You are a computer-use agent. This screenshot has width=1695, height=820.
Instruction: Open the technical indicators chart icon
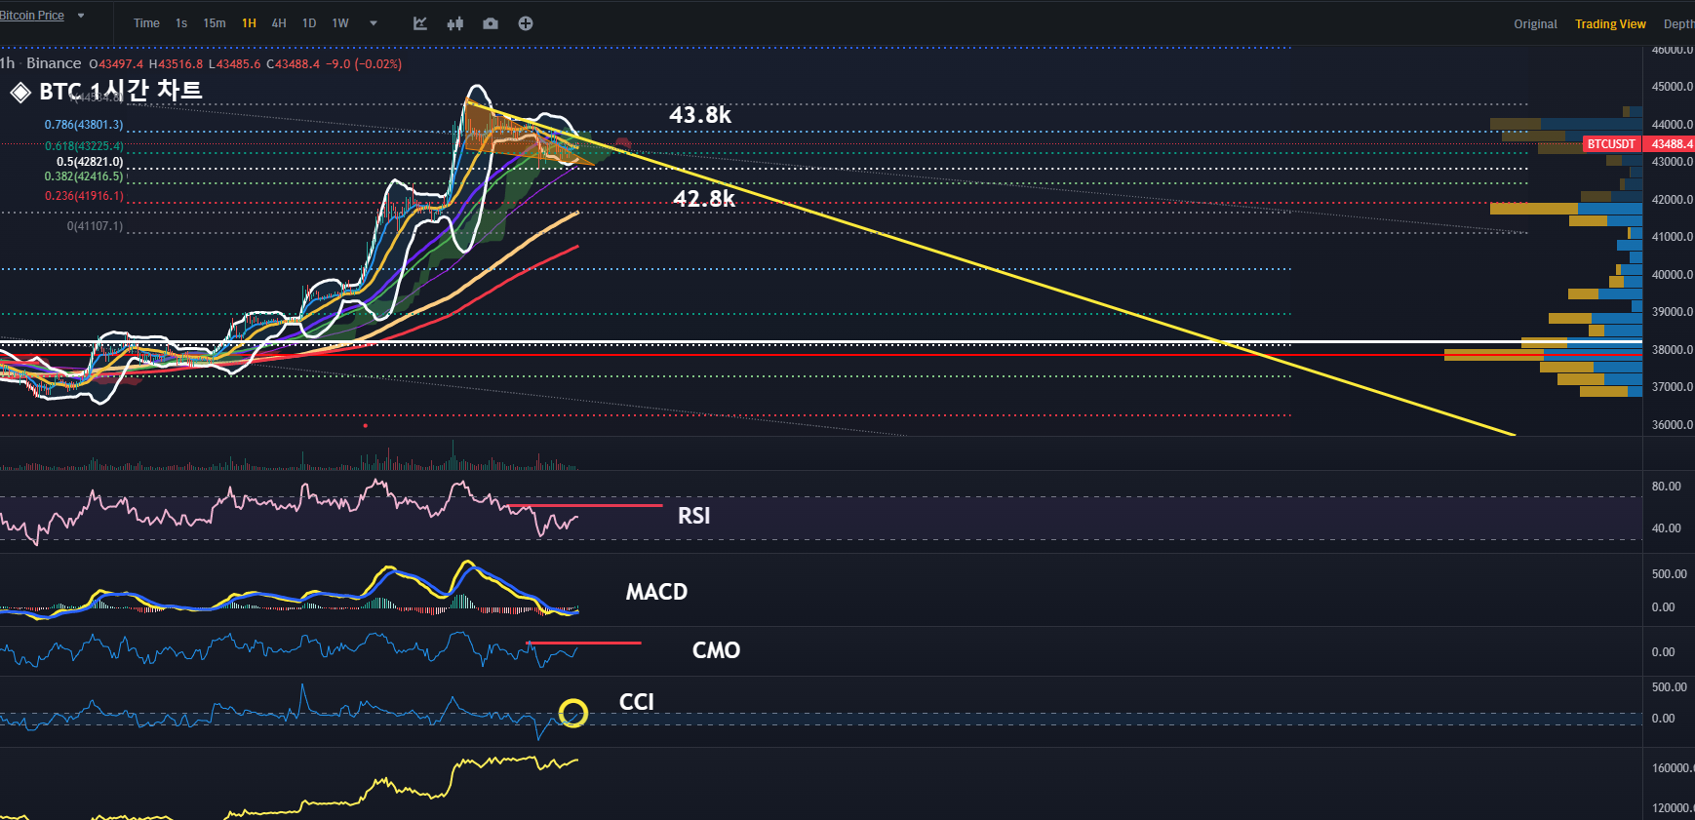pos(420,23)
